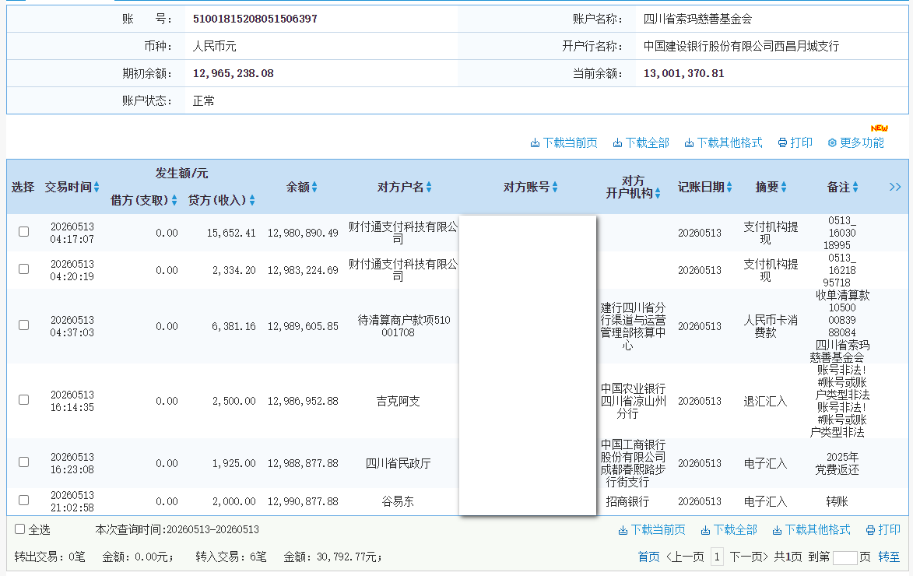913x576 pixels.
Task: Click account name 四川省索玛慈善基金会
Action: coord(697,19)
